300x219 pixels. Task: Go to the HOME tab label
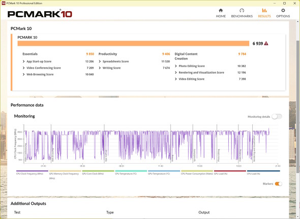[221, 16]
